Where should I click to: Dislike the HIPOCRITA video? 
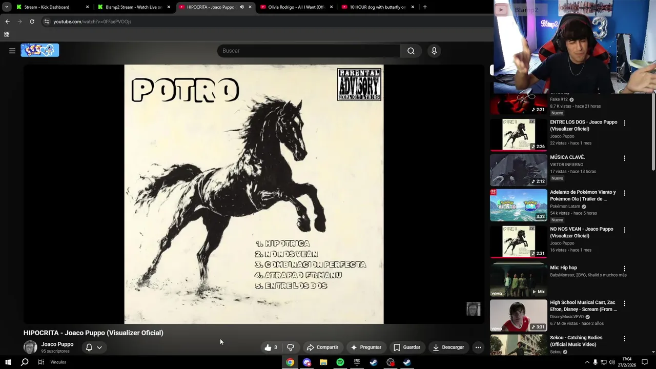[291, 347]
